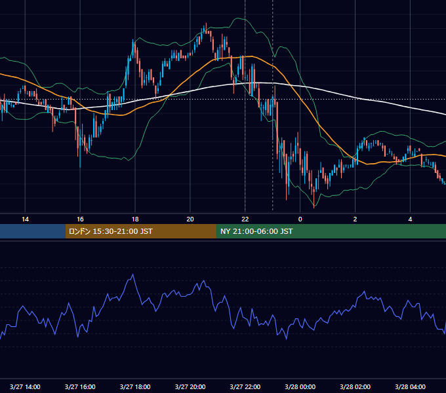The height and width of the screenshot is (393, 446).
Task: Click the 14 hour label on the price chart axis
Action: pyautogui.click(x=25, y=219)
